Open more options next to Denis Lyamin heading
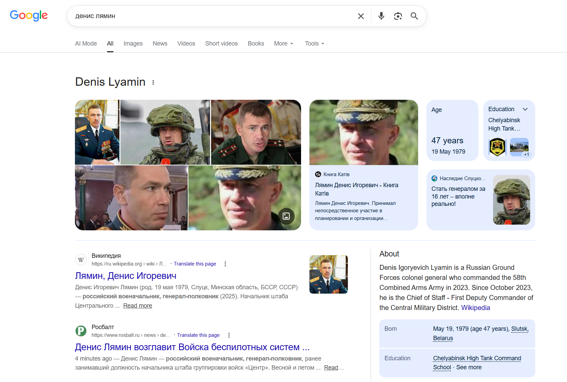The width and height of the screenshot is (567, 382). pos(153,82)
